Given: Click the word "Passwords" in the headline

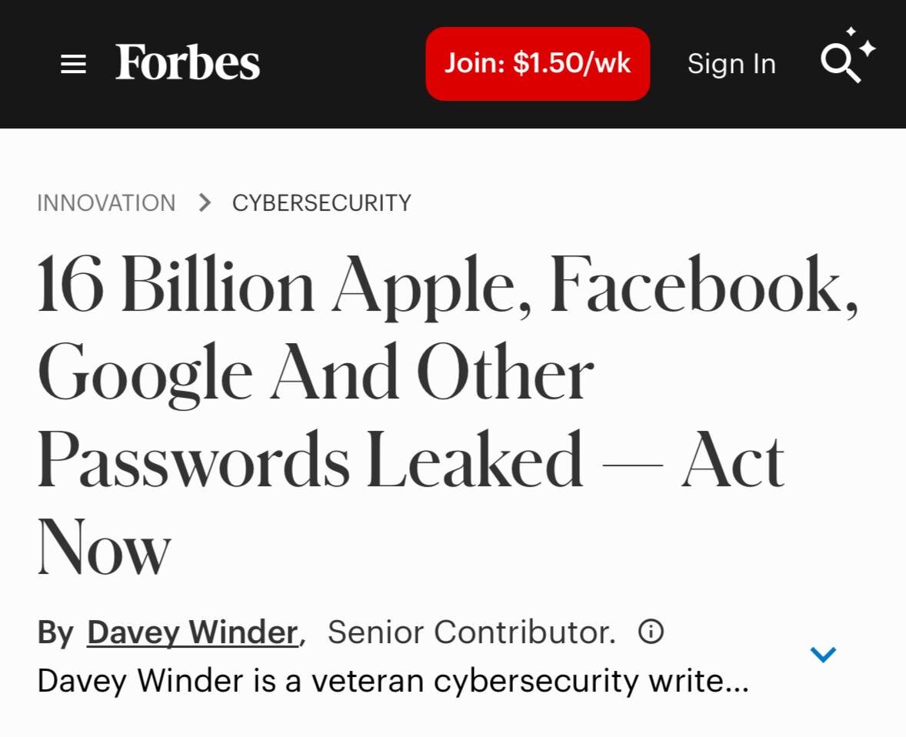Looking at the screenshot, I should (x=193, y=462).
